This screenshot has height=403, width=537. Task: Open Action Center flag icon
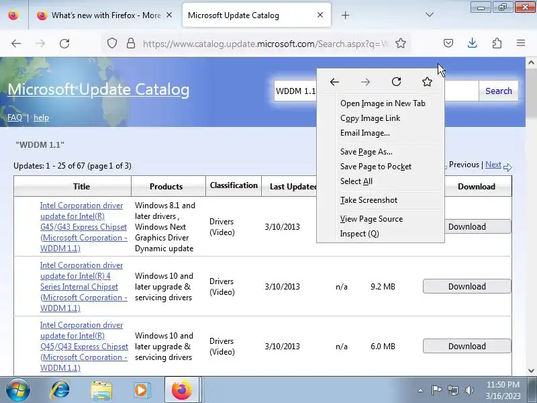(436, 390)
